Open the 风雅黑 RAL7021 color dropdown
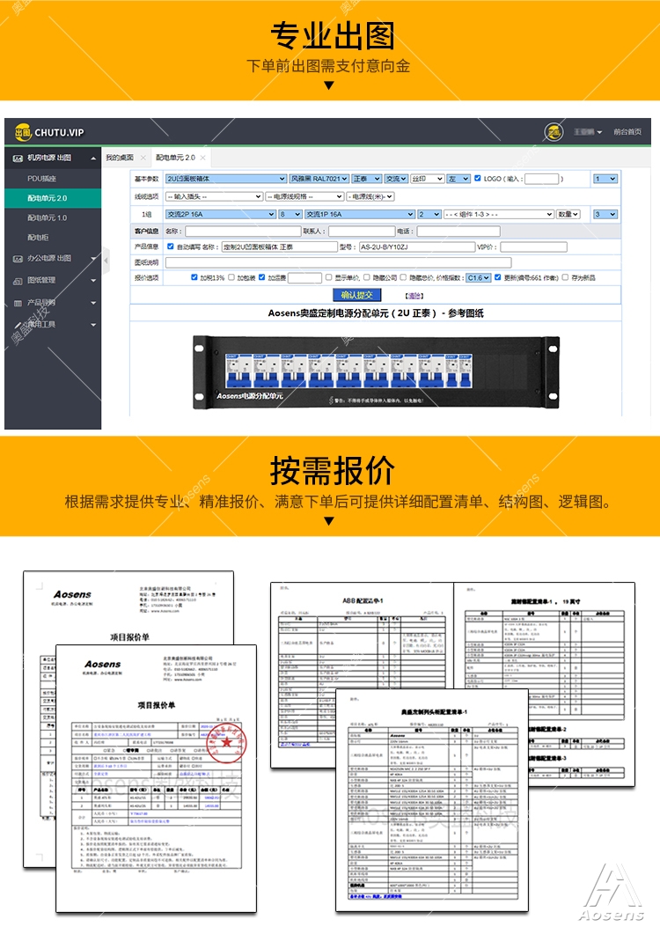The height and width of the screenshot is (934, 660). [319, 179]
